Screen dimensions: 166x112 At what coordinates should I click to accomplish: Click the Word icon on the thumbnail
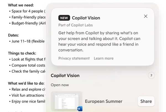click(x=80, y=109)
